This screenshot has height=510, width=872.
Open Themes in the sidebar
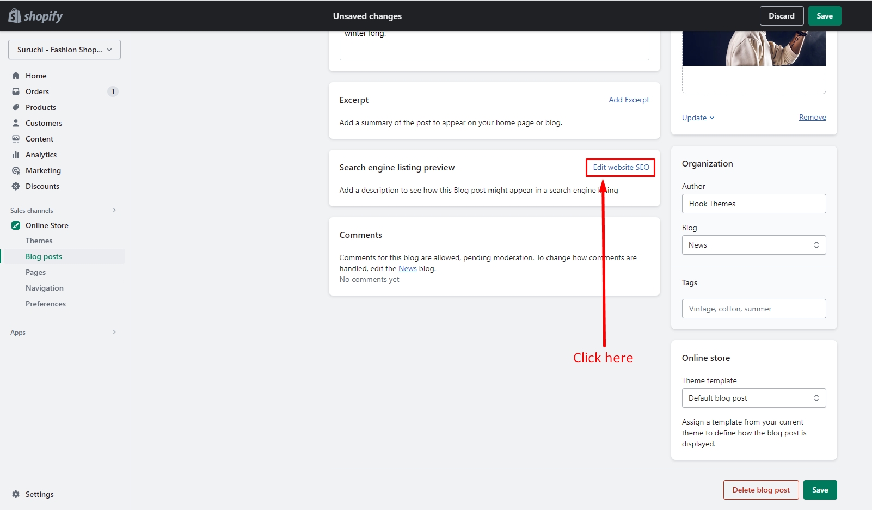39,241
